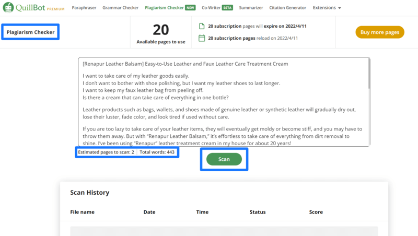This screenshot has width=418, height=236.
Task: Click the 'expire on 2022/4/11' subscription text
Action: (x=285, y=26)
